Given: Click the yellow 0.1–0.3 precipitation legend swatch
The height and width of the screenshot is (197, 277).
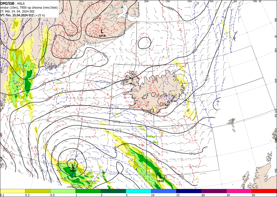Looking at the screenshot, I should coord(12,191).
